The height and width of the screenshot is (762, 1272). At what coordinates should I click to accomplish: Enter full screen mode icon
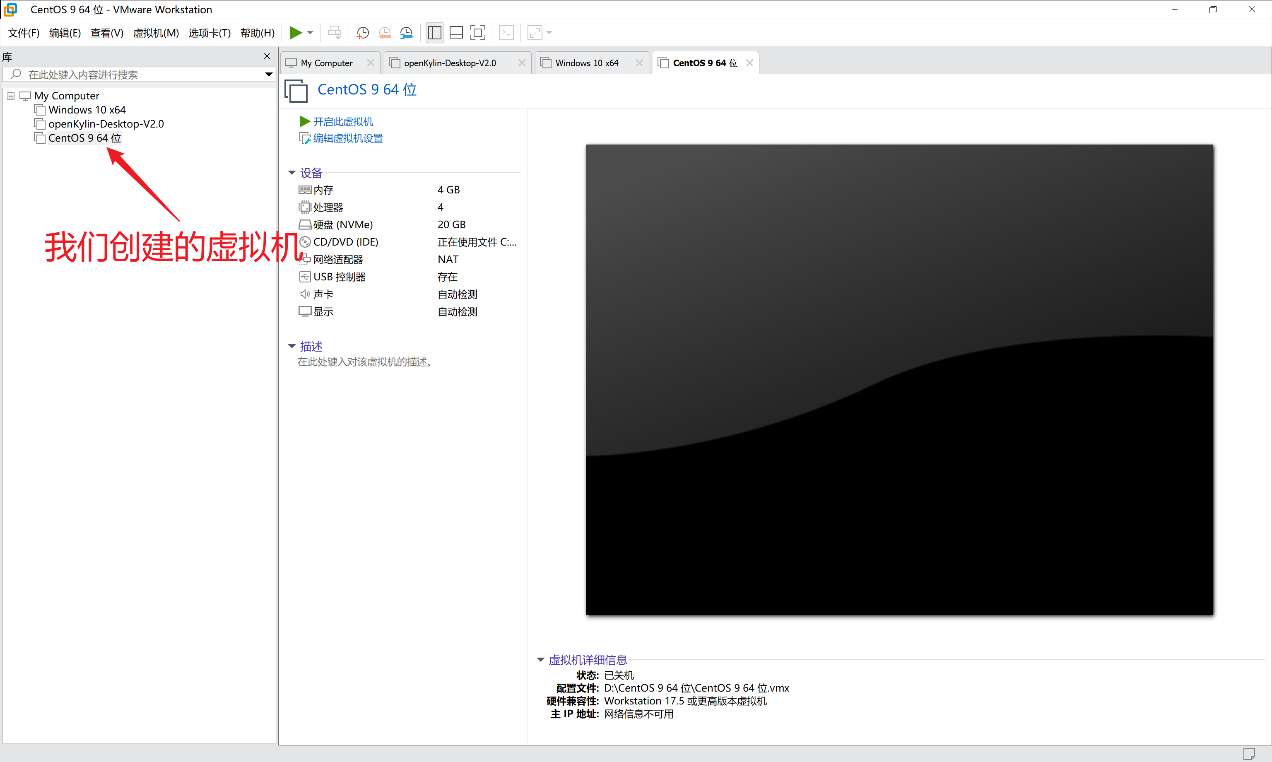pyautogui.click(x=477, y=33)
